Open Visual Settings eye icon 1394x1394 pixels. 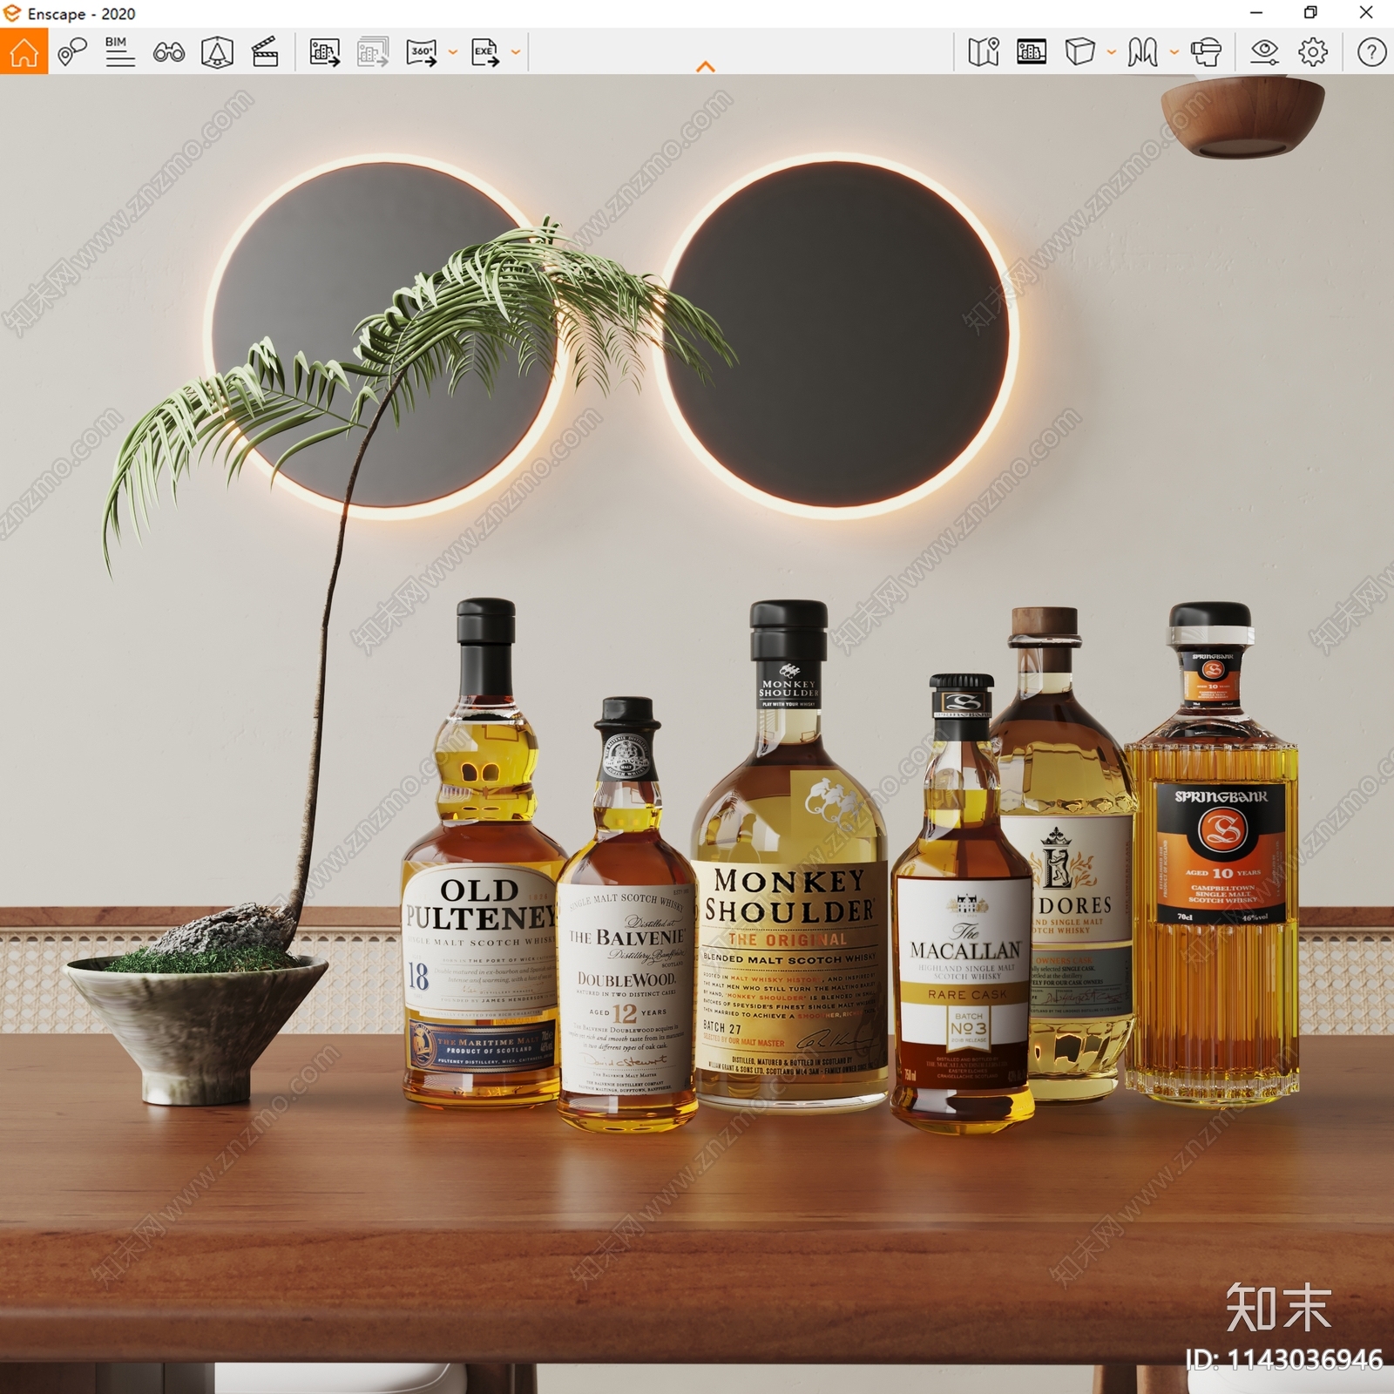(1264, 52)
